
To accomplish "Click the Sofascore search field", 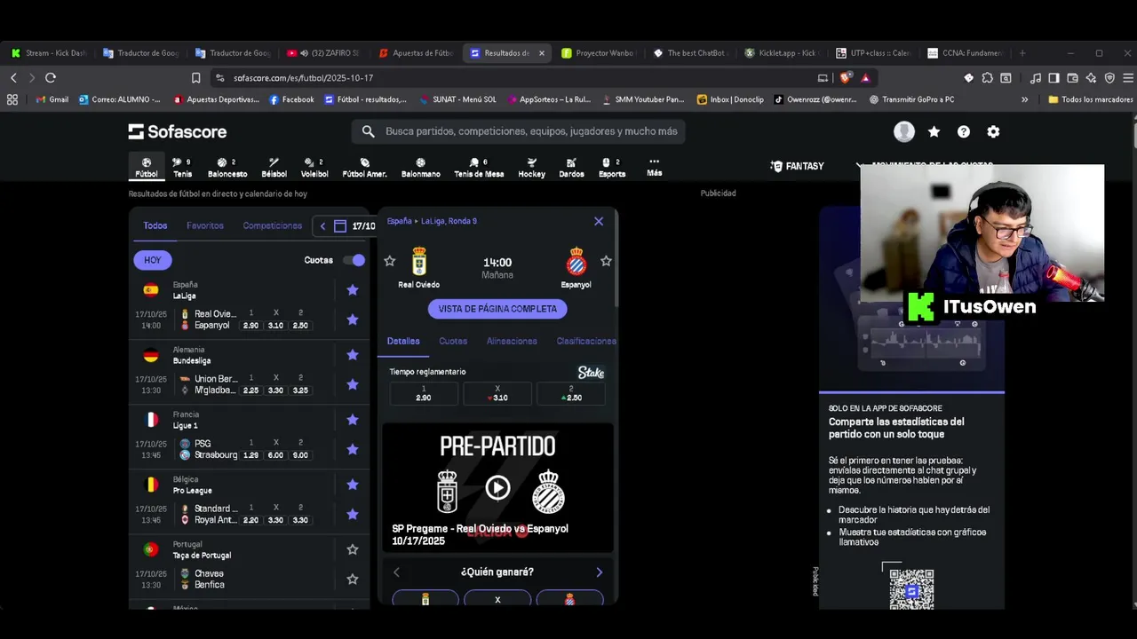I will [519, 131].
